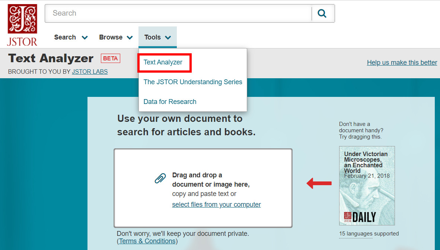
Task: Click the document drop zone box
Action: pos(203,188)
